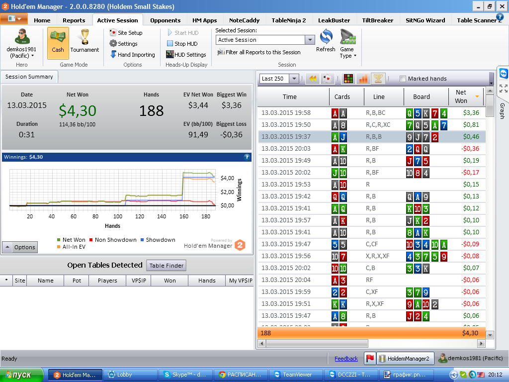Image resolution: width=509 pixels, height=382 pixels.
Task: Go to the Home tab
Action: coord(42,20)
